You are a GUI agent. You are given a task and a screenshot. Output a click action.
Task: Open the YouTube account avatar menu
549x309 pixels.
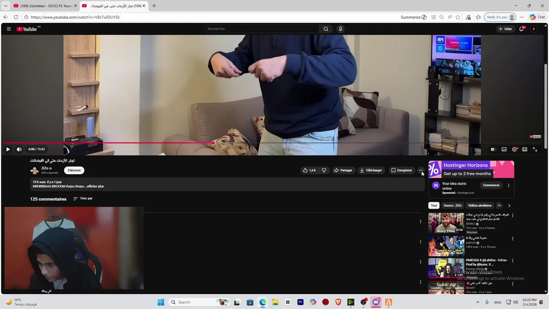(534, 29)
